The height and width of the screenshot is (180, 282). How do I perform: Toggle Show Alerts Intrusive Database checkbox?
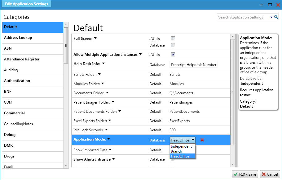pos(173,160)
